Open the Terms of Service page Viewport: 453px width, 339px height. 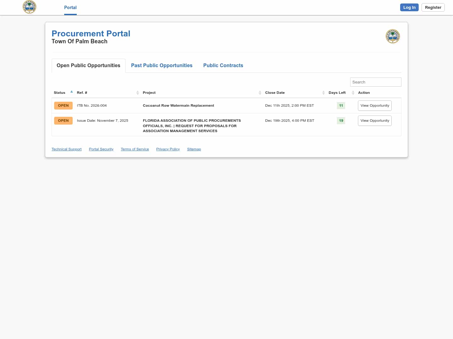[x=135, y=149]
